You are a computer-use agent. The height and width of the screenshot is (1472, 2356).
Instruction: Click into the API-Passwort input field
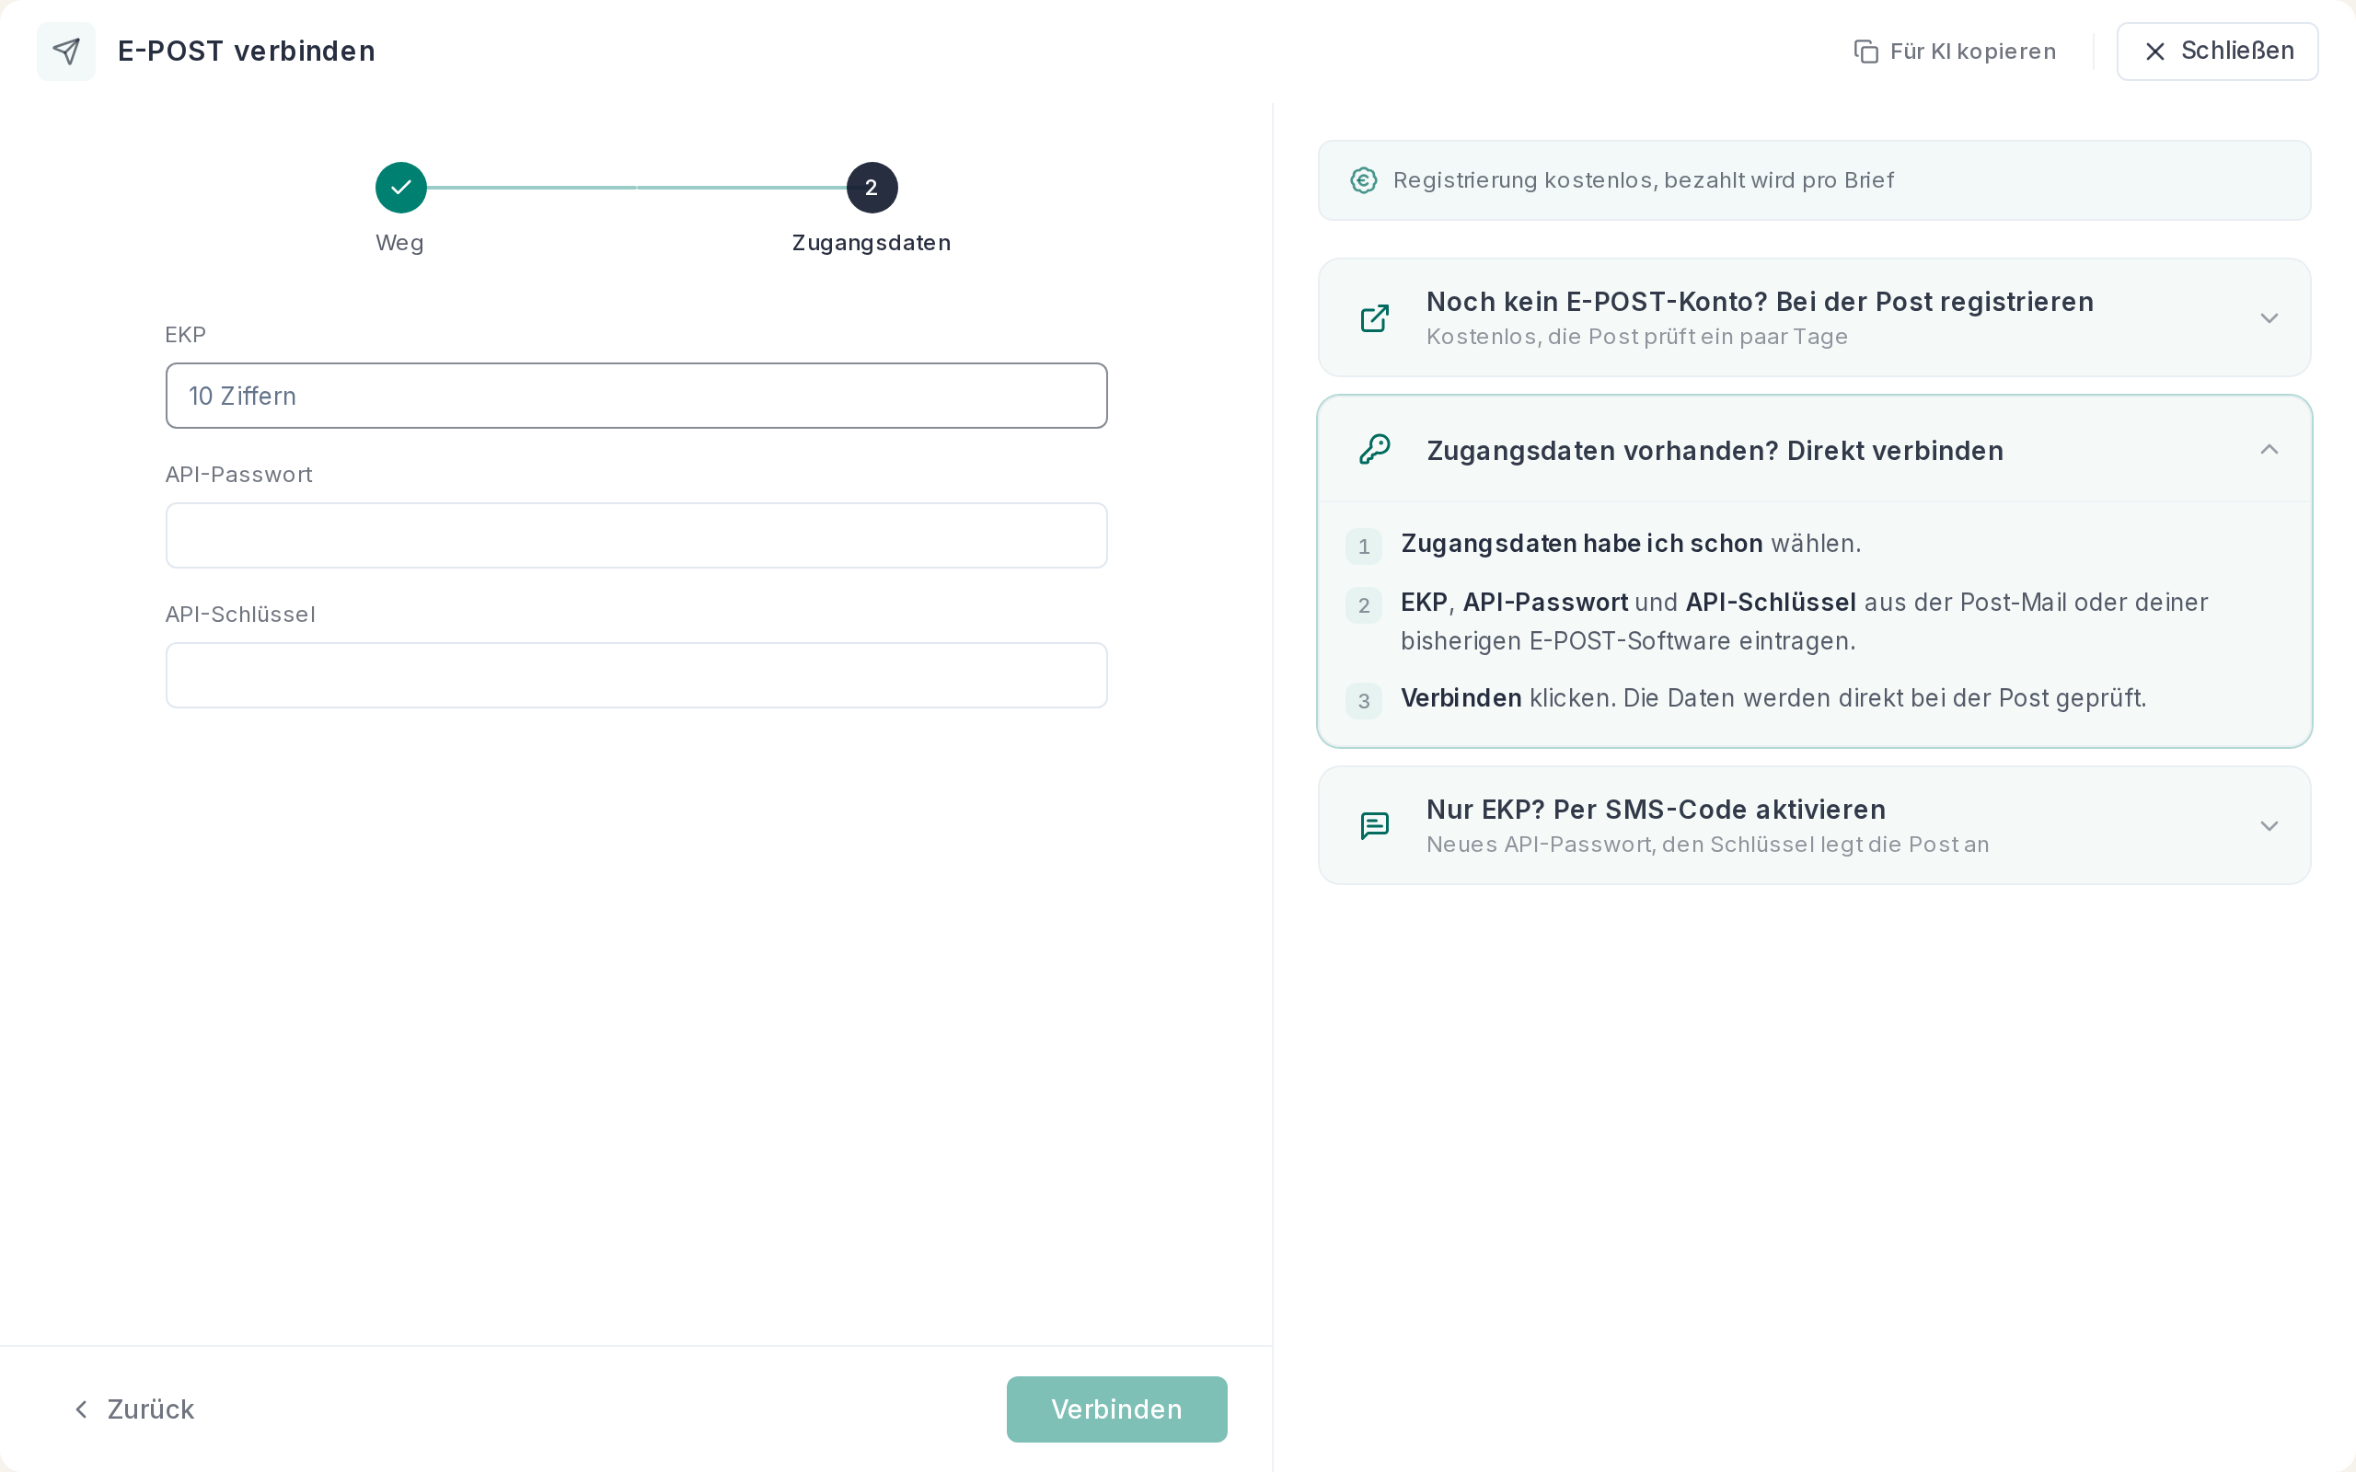tap(637, 535)
